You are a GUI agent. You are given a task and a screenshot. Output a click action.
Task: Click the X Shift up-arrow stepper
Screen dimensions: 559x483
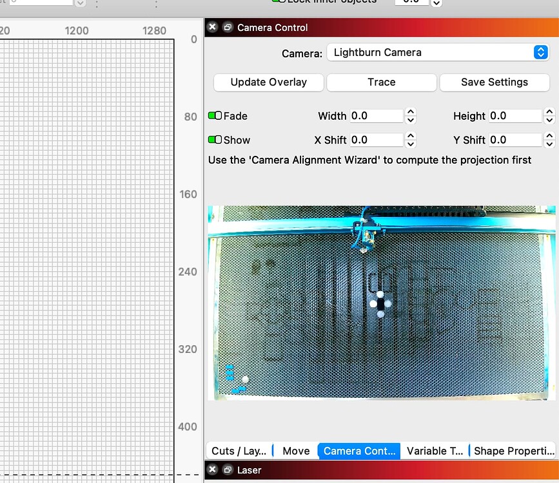tap(411, 136)
